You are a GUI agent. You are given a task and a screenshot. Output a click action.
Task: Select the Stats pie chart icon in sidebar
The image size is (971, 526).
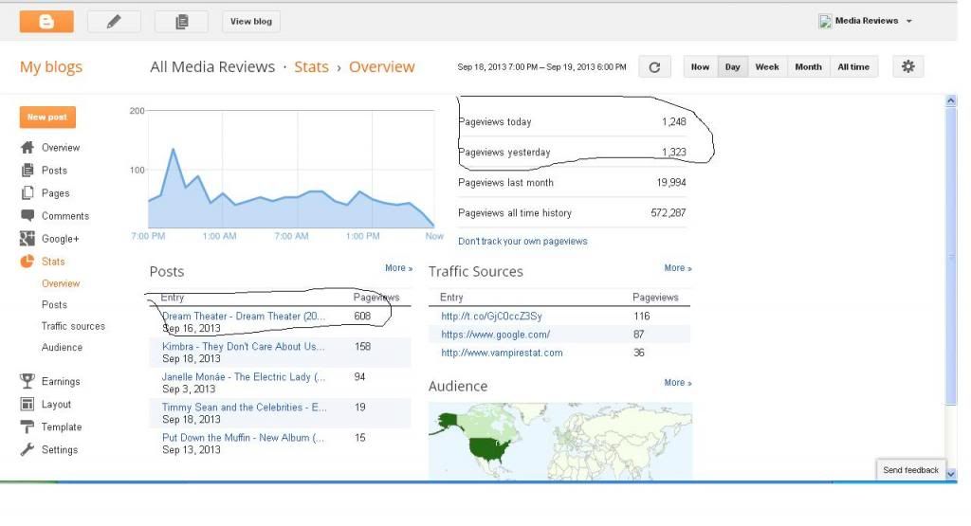[x=27, y=262]
